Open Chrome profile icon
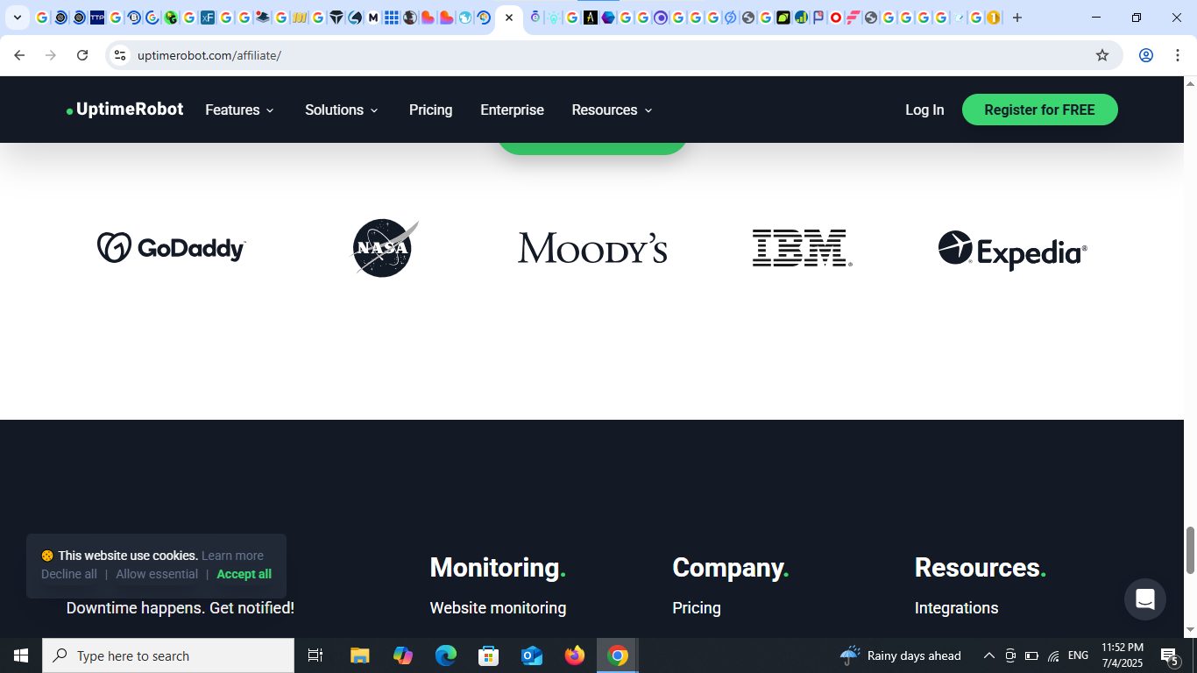Viewport: 1197px width, 673px height. (x=1145, y=55)
